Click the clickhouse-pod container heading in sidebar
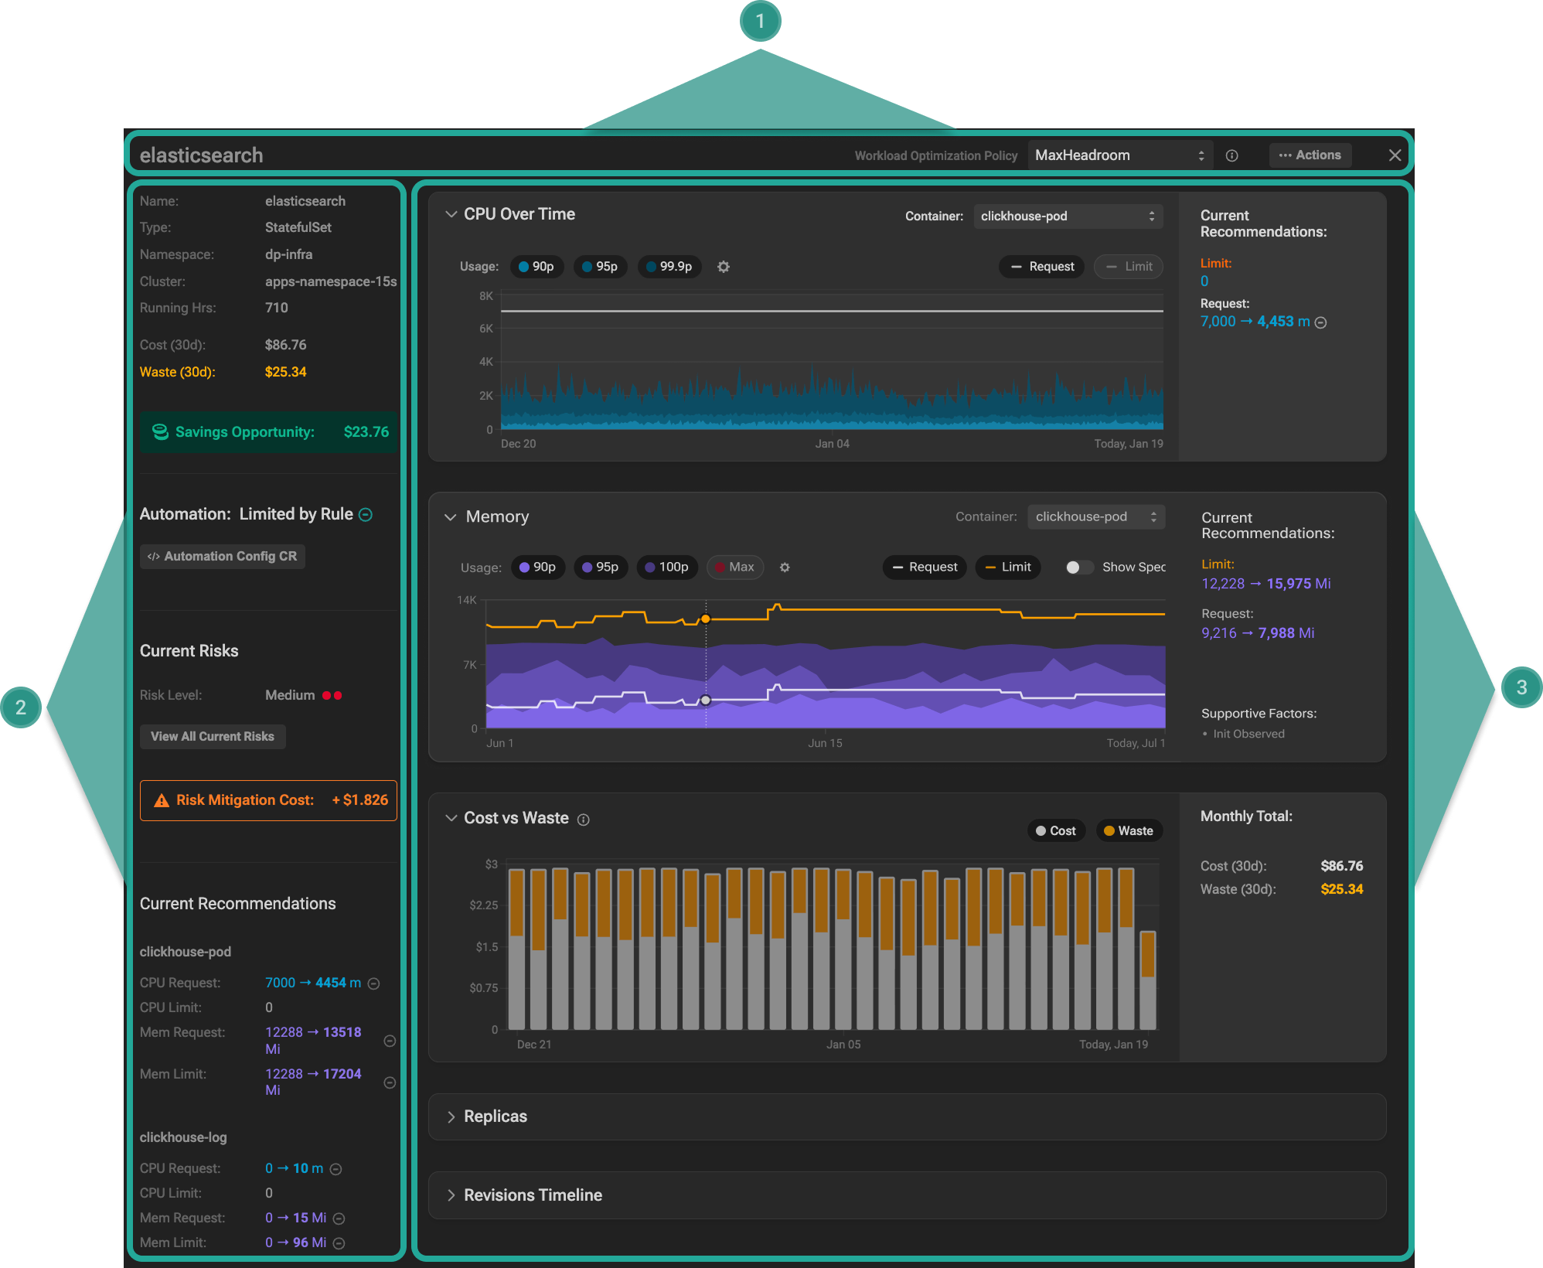This screenshot has width=1543, height=1268. tap(186, 952)
